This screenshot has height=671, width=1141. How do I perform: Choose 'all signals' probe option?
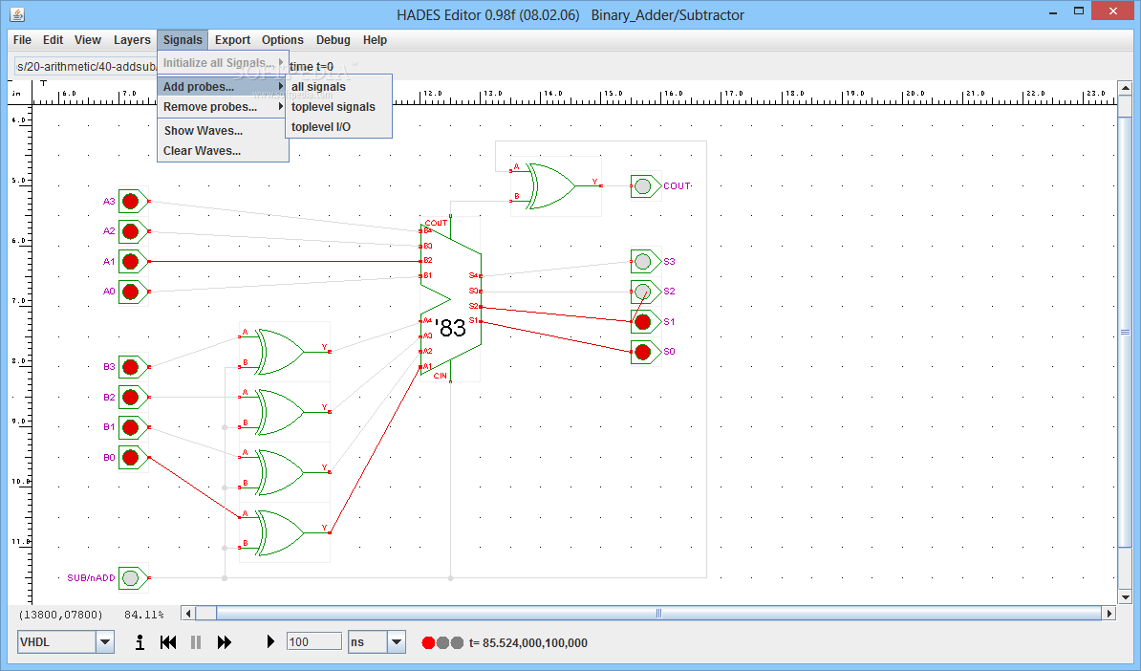pyautogui.click(x=338, y=87)
